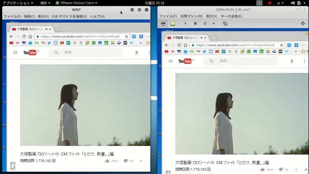Open the 場所 menu in top bar

(x=45, y=3)
